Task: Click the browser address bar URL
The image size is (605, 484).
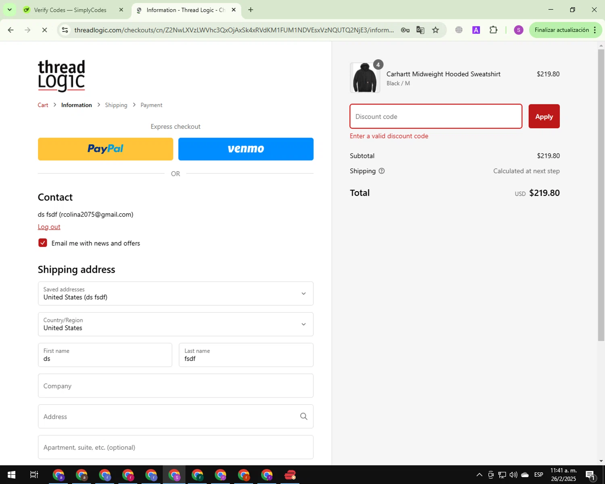Action: [x=234, y=30]
